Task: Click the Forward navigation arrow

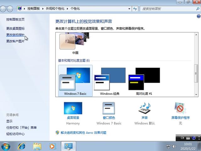Action: point(10,9)
